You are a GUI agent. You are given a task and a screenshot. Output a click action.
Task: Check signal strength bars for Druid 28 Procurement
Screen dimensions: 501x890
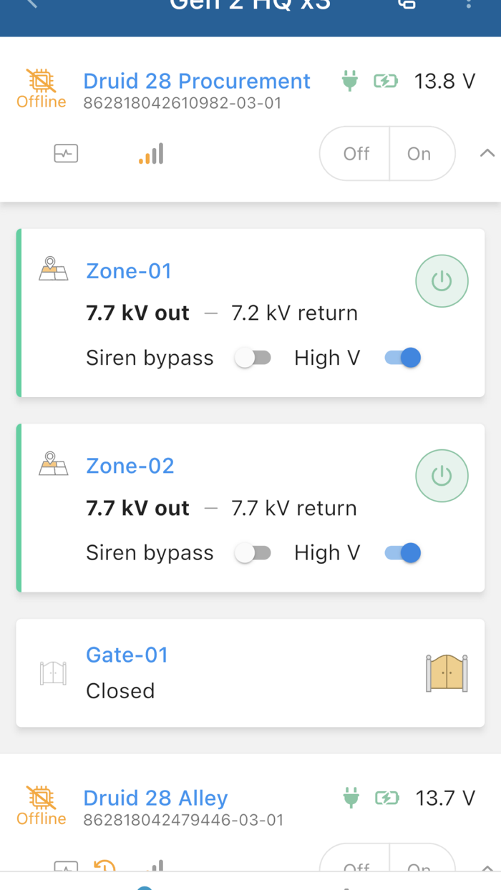[x=151, y=152]
